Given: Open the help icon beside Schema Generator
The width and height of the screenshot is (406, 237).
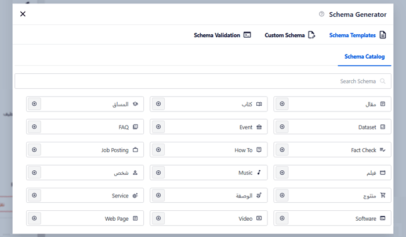Looking at the screenshot, I should (321, 15).
